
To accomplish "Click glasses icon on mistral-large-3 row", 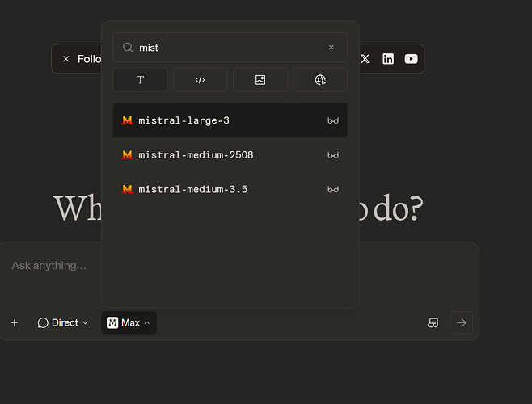I will [333, 120].
